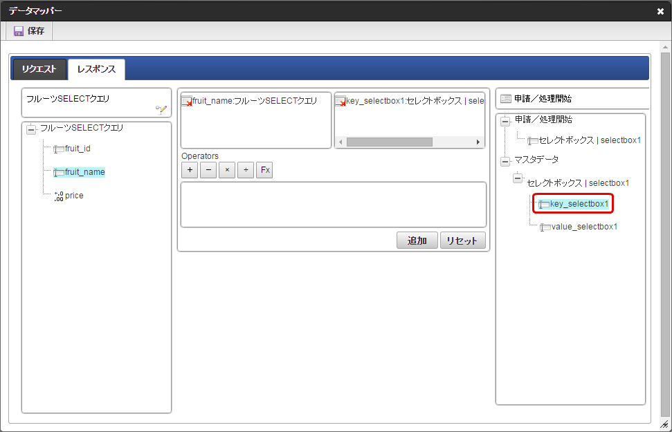
Task: Collapse セレクトボックス | selectbox1 under マスタデータ
Action: pos(518,178)
